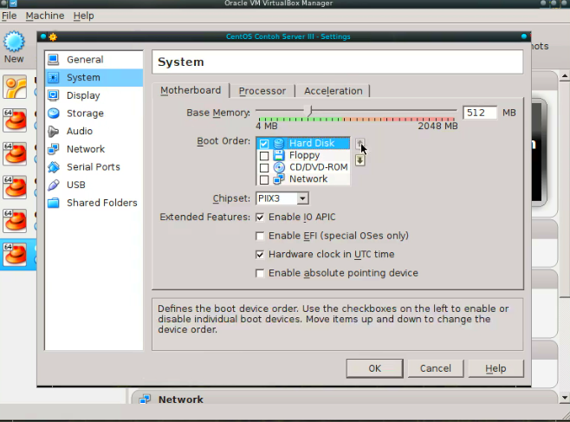This screenshot has height=422, width=570.
Task: Open the Machine menu
Action: click(45, 16)
